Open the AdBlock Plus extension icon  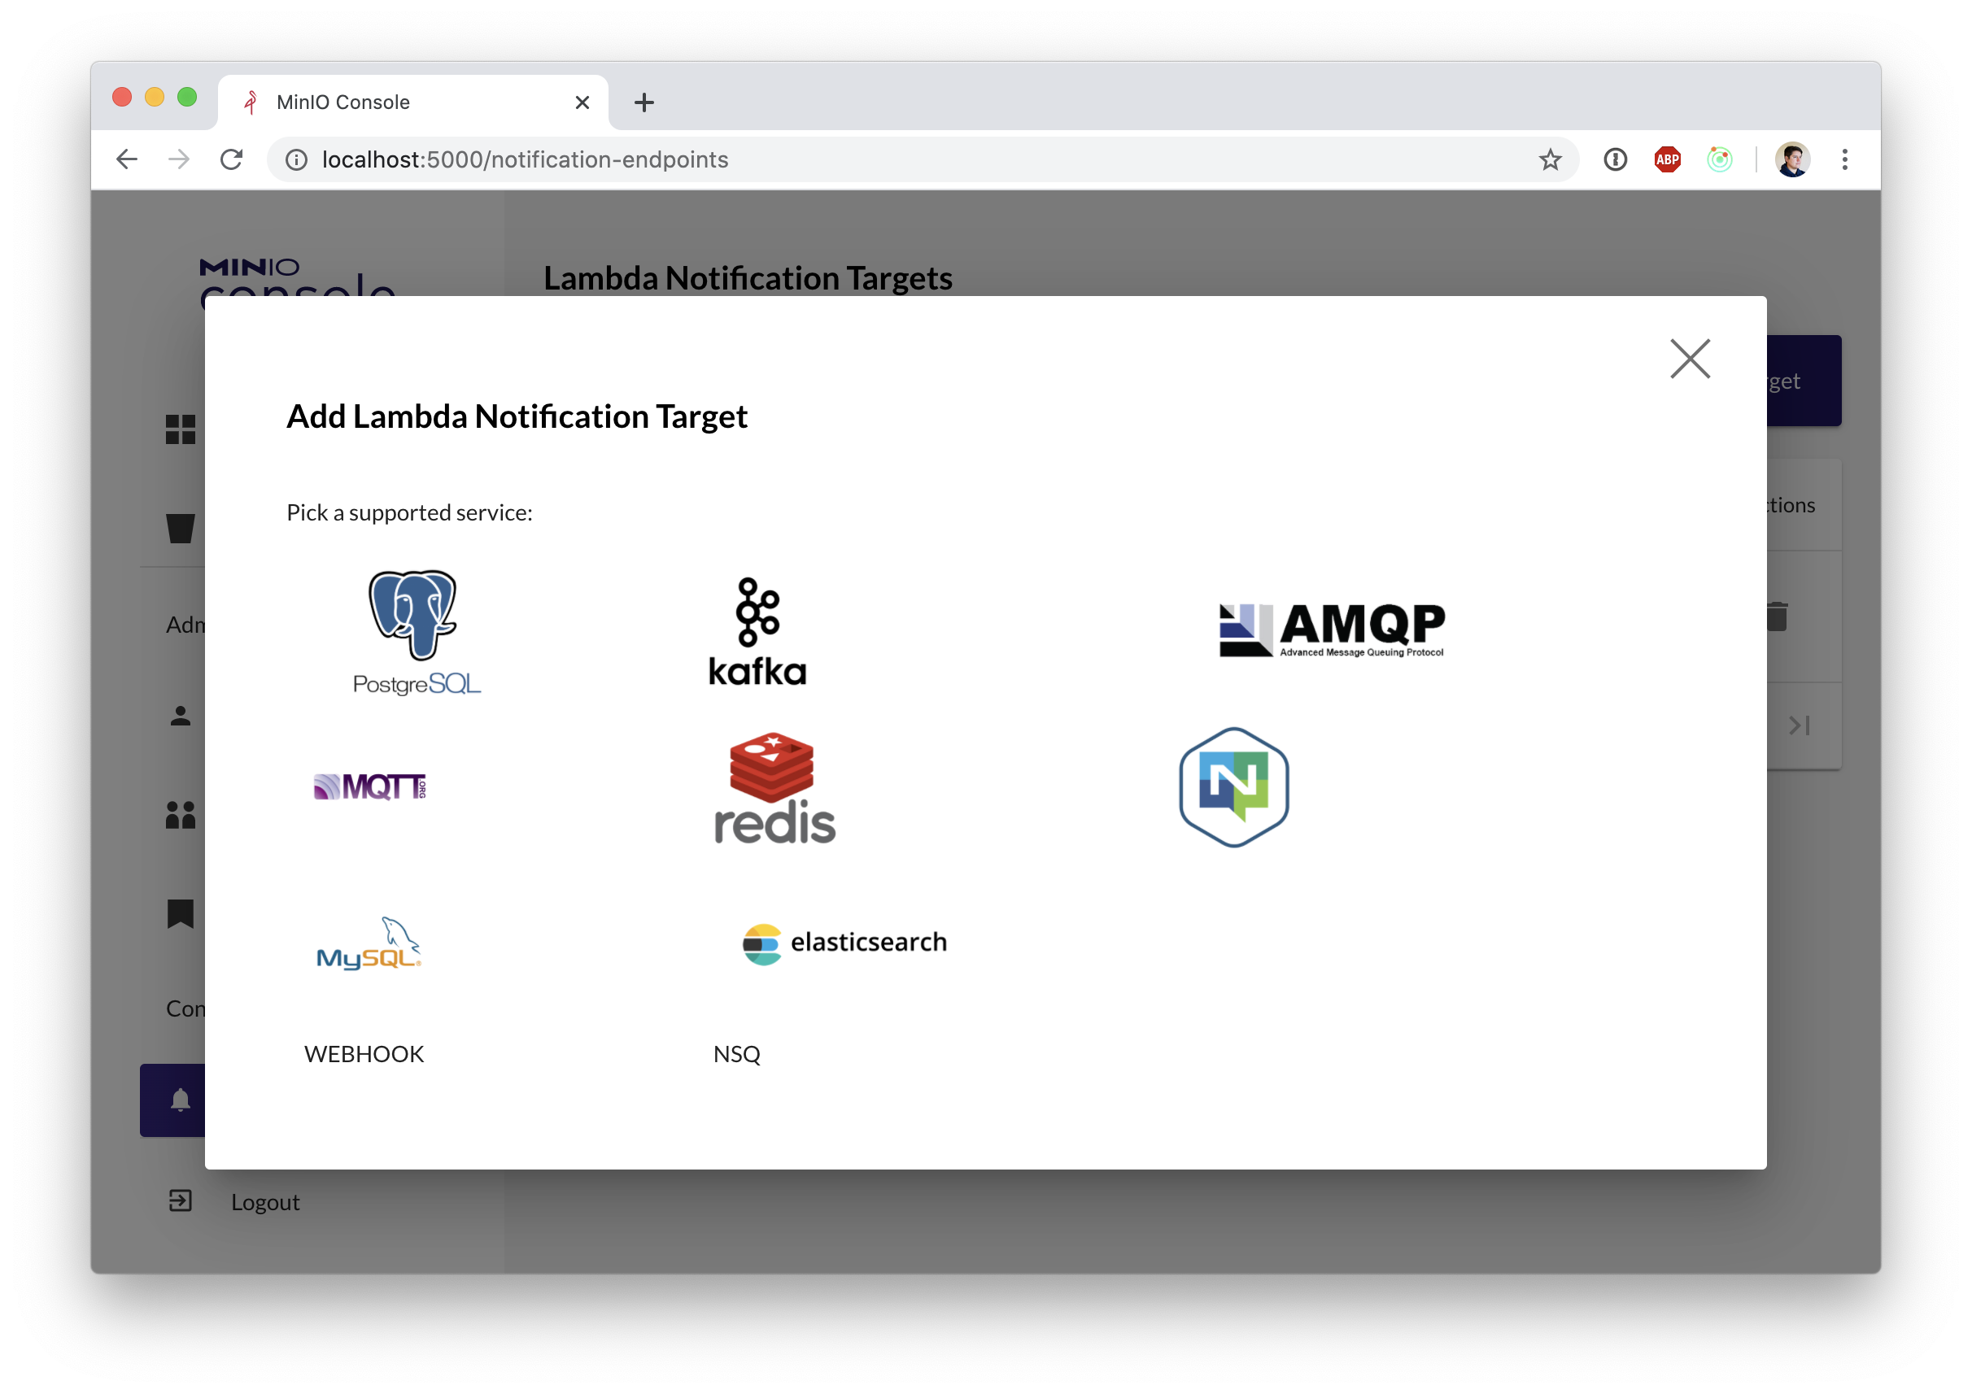[1667, 159]
